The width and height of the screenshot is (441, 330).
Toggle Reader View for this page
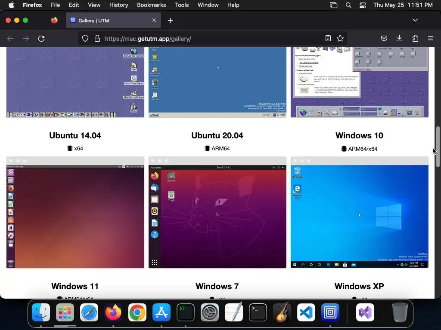click(328, 38)
